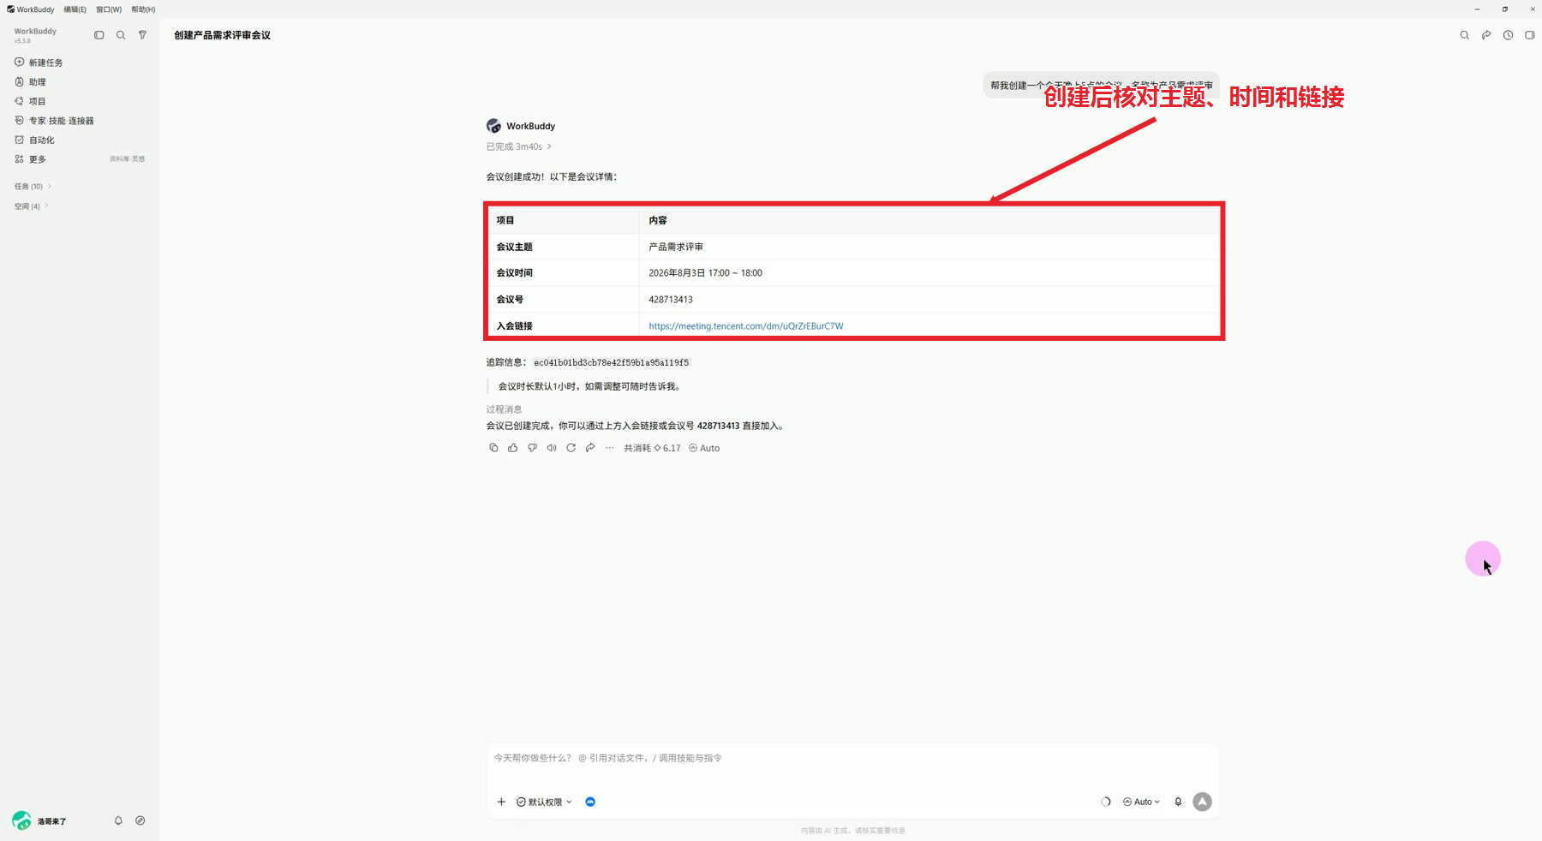Toggle the sidebar panel icon
Viewport: 1542px width, 841px height.
click(99, 35)
